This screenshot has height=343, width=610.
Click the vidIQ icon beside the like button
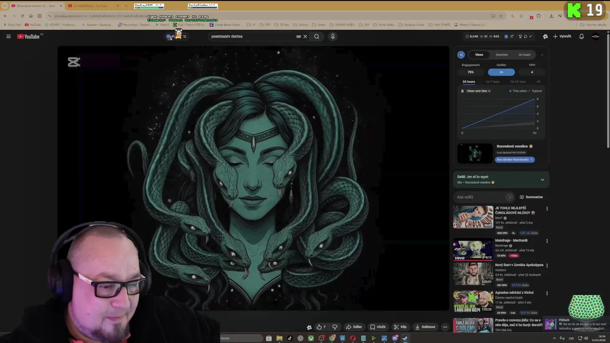click(x=309, y=327)
